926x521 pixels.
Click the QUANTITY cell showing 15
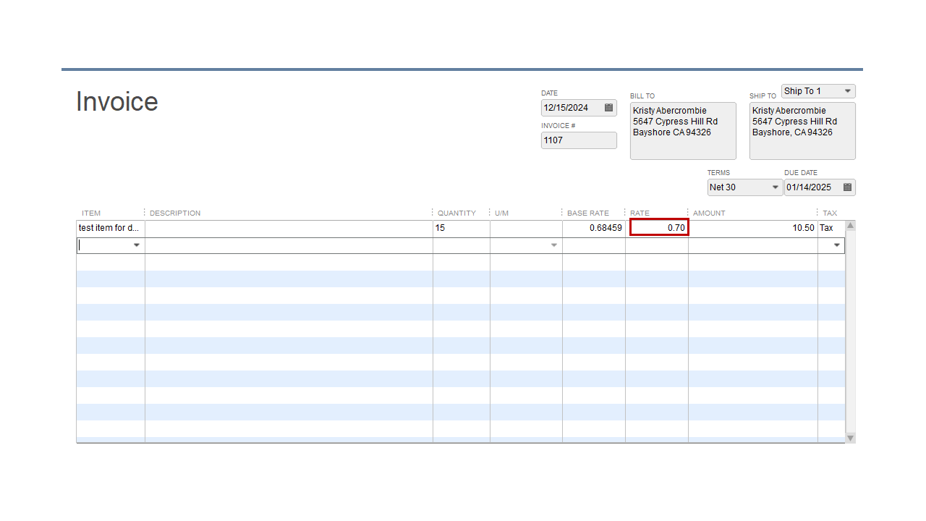point(461,227)
